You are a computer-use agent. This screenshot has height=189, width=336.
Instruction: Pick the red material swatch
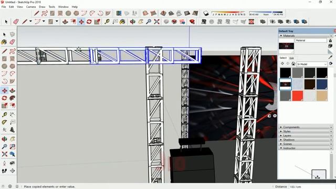pyautogui.click(x=298, y=96)
